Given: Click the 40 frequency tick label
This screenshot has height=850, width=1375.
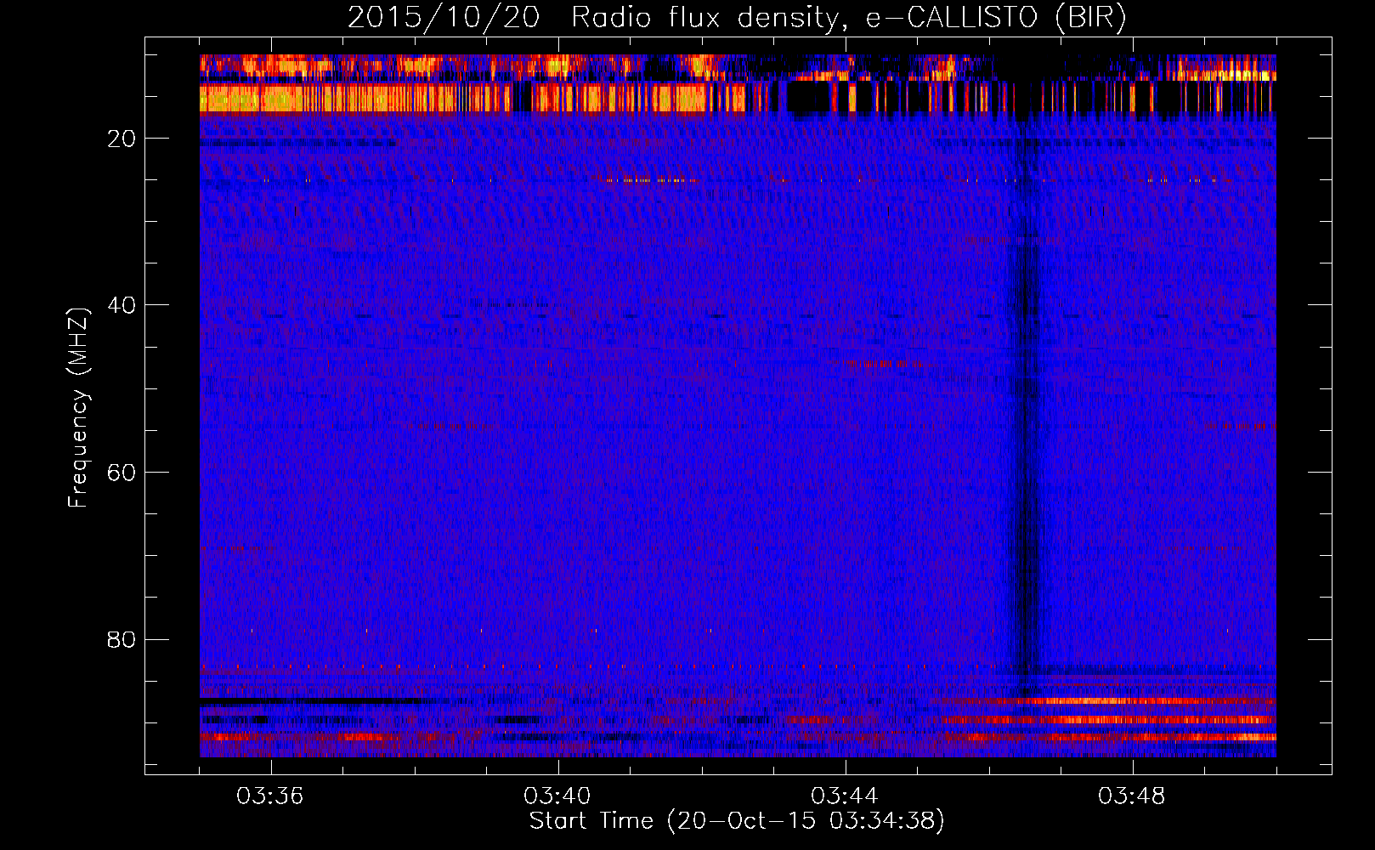Looking at the screenshot, I should (x=122, y=305).
